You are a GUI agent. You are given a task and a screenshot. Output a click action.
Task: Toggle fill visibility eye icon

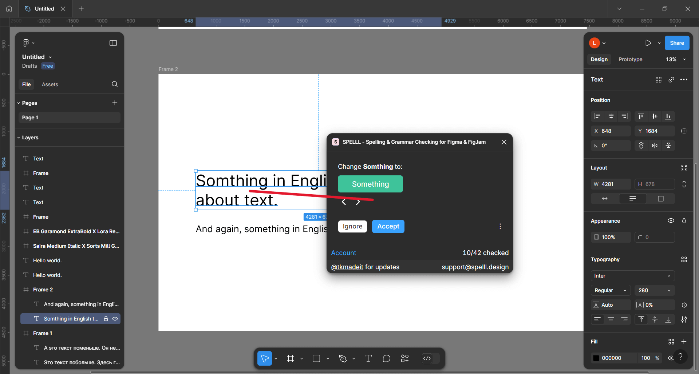tap(671, 358)
